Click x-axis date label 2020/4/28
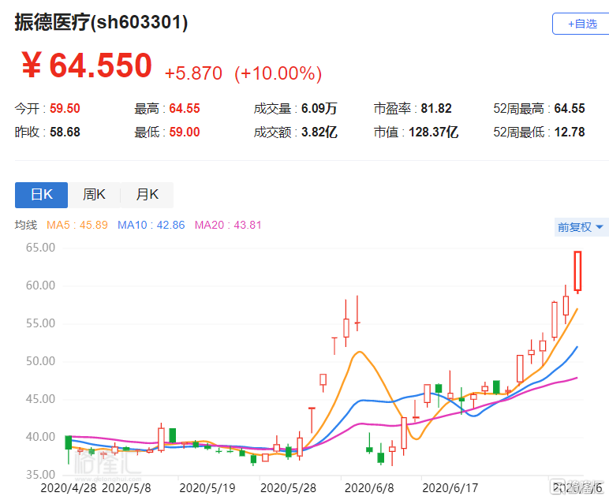The width and height of the screenshot is (609, 500). point(69,488)
